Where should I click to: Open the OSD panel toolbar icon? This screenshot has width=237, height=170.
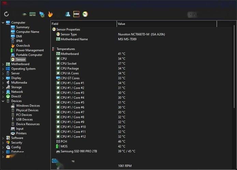coord(76,14)
